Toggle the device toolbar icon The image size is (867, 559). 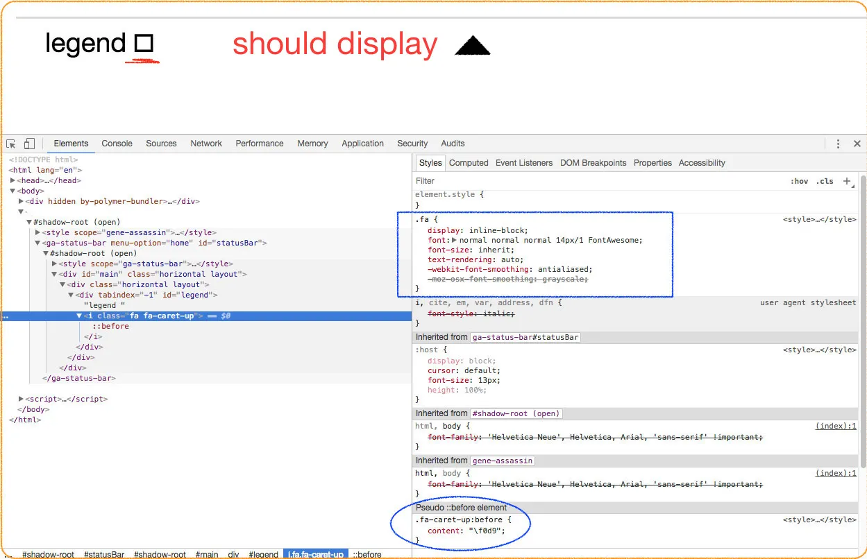coord(29,144)
